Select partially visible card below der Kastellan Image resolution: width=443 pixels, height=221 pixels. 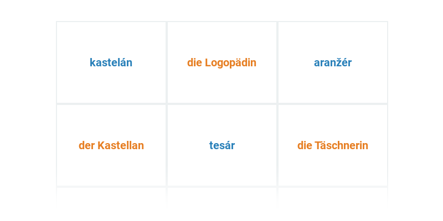[x=111, y=196]
